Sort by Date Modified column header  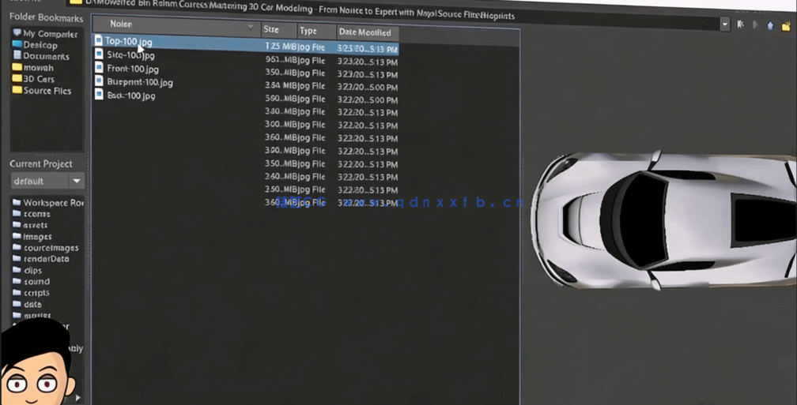pyautogui.click(x=365, y=32)
